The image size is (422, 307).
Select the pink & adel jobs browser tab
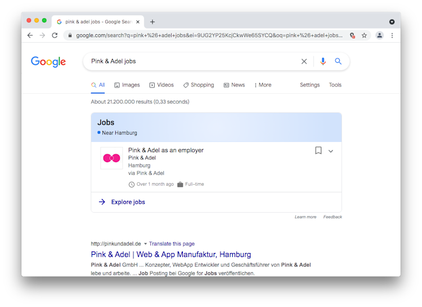[x=98, y=22]
